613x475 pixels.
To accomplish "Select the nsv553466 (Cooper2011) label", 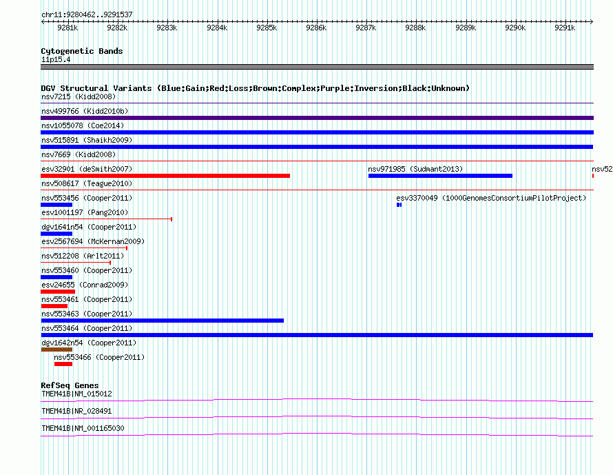I will click(99, 357).
